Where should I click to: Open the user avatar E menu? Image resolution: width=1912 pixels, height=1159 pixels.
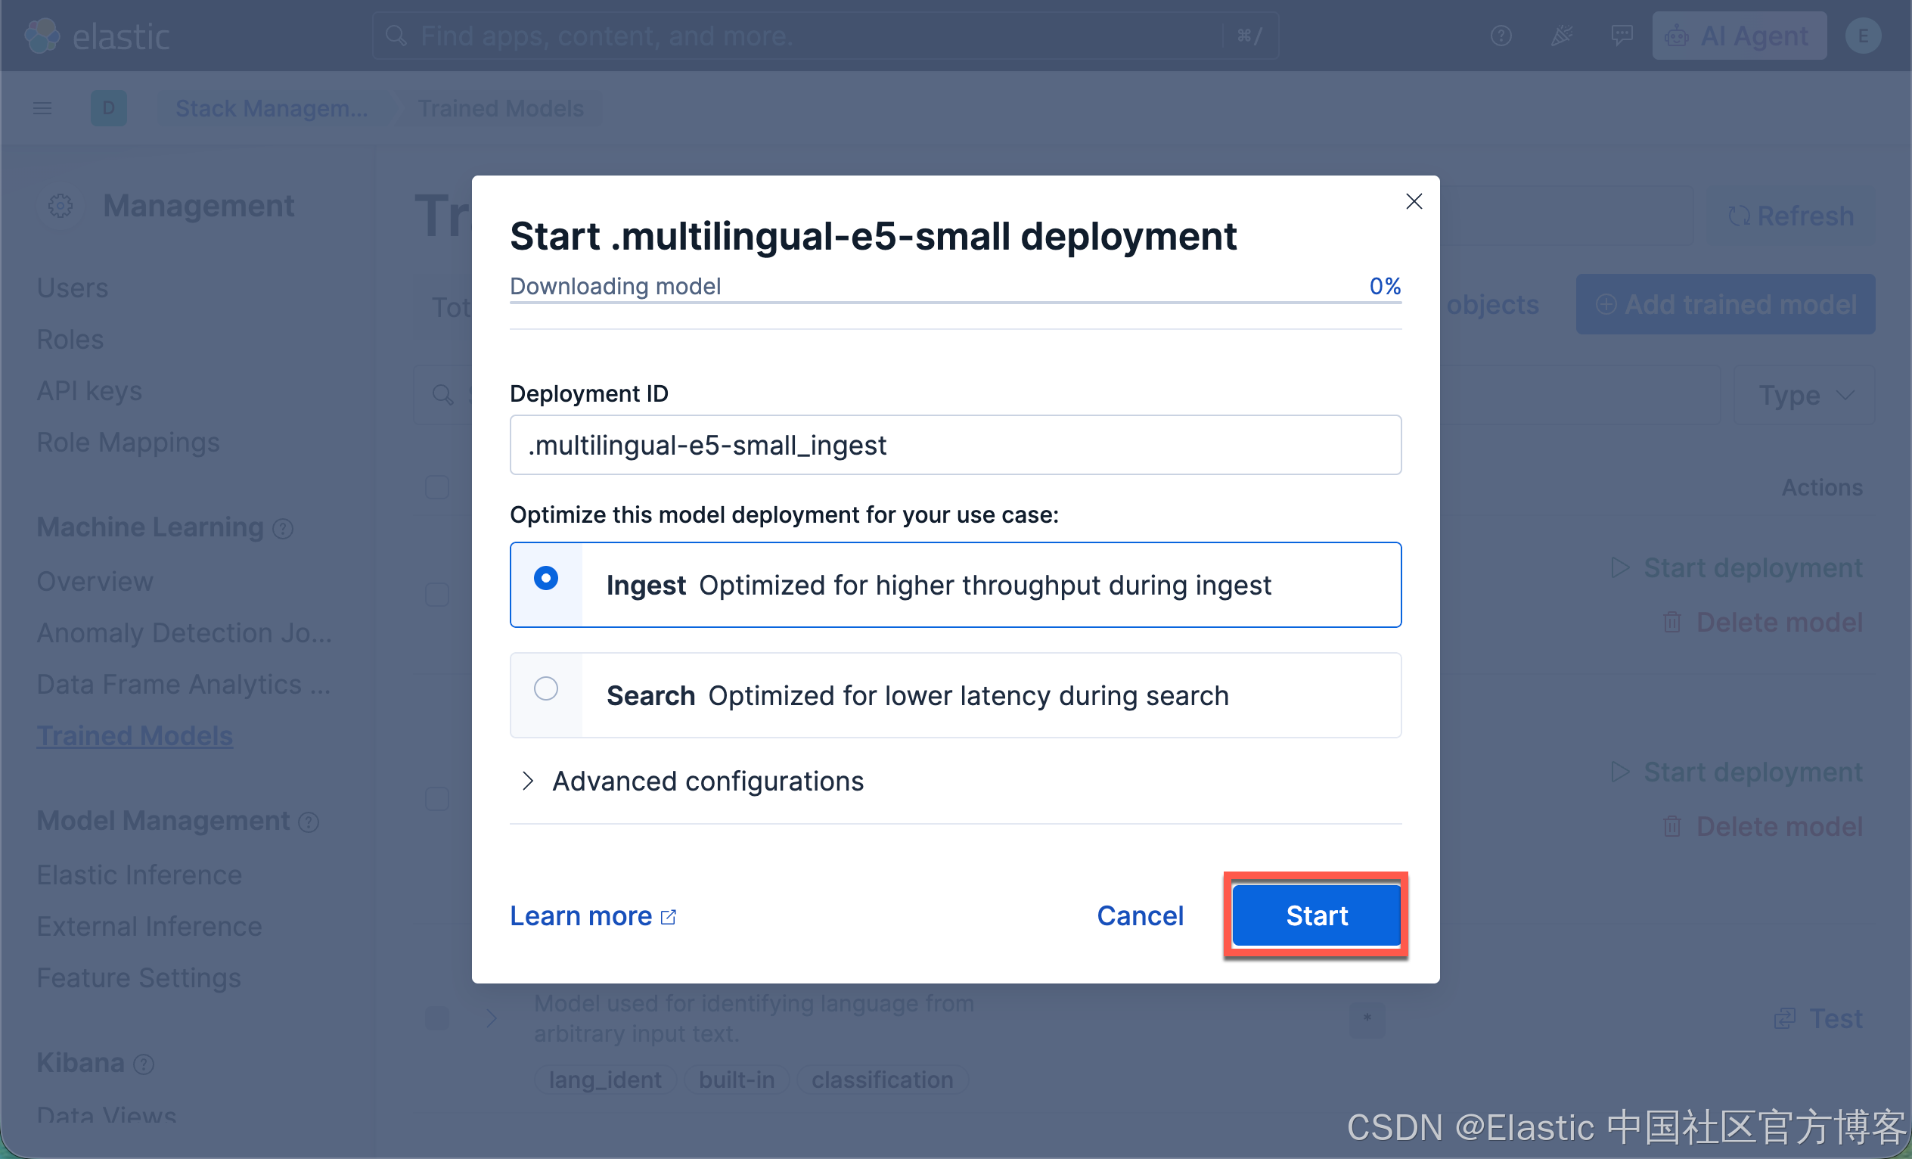click(1862, 36)
